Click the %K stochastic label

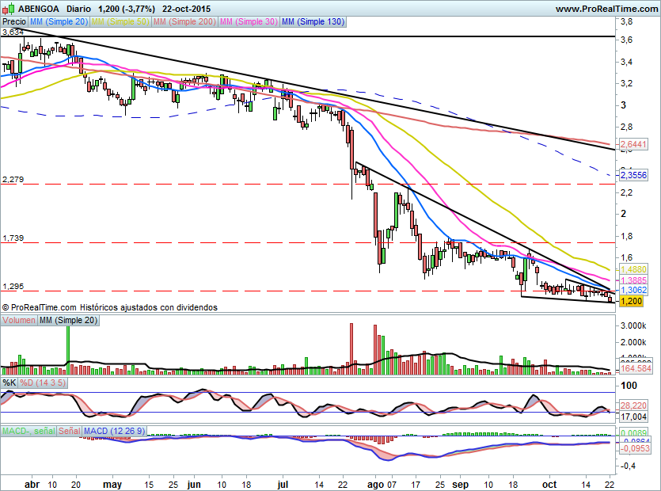9,383
